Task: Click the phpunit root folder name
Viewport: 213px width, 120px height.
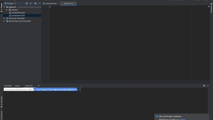Action: (x=12, y=7)
